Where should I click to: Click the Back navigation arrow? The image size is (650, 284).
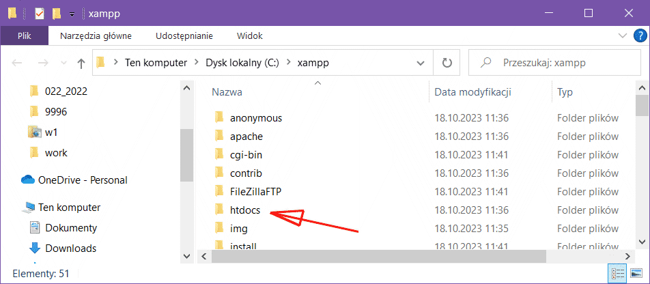pyautogui.click(x=18, y=63)
